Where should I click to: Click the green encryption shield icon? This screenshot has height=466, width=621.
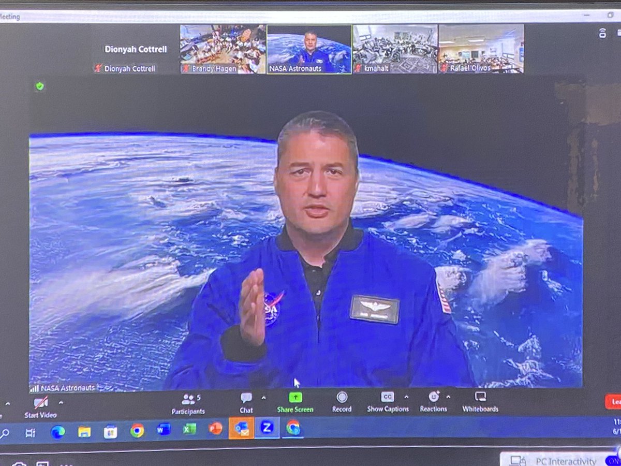coord(40,86)
